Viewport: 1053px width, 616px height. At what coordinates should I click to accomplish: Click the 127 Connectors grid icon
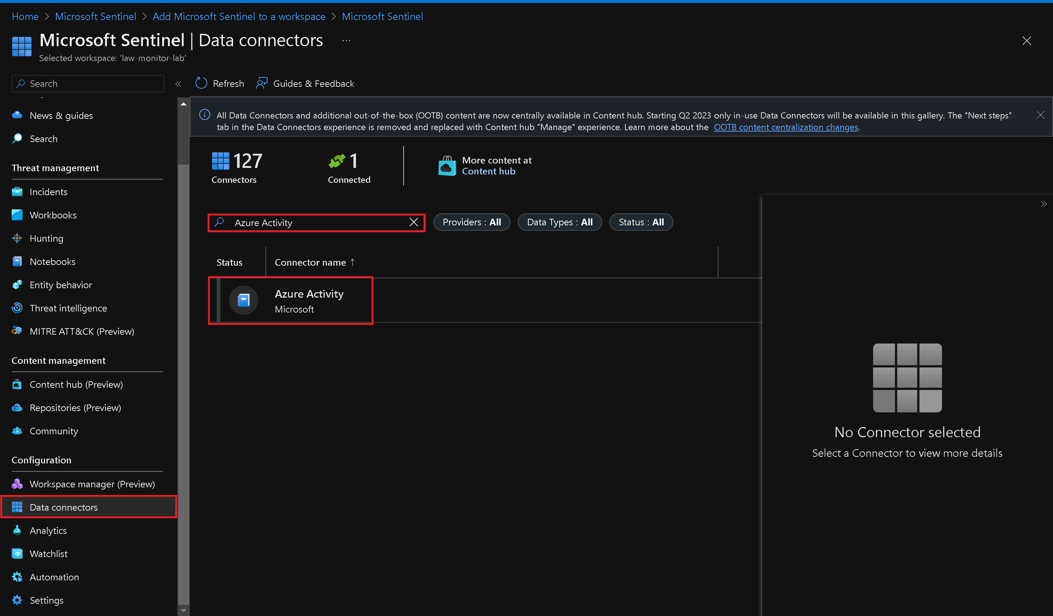[221, 161]
